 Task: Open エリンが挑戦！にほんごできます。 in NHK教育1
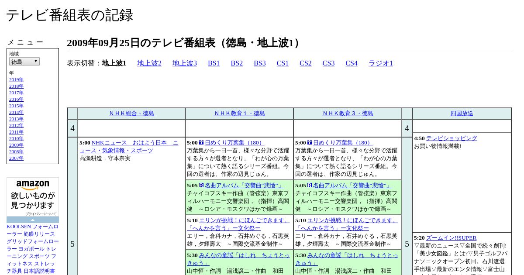tap(238, 224)
